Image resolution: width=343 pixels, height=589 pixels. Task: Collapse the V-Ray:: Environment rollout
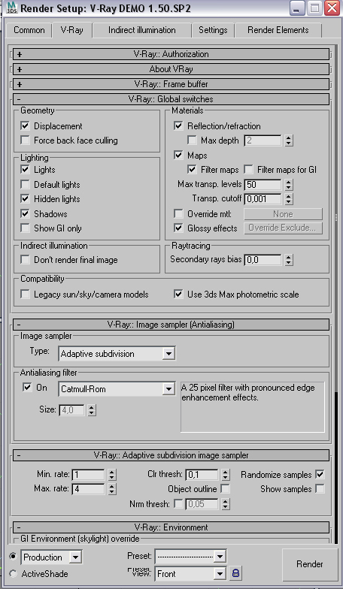click(171, 527)
